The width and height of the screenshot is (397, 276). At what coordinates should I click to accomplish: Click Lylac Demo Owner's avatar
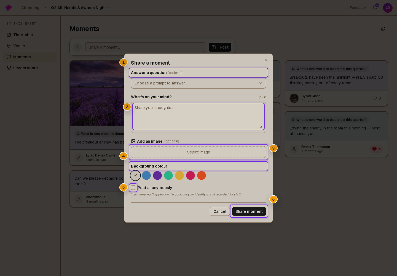coord(79,158)
